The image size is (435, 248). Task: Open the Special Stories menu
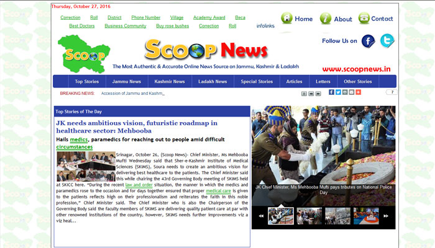coord(257,81)
